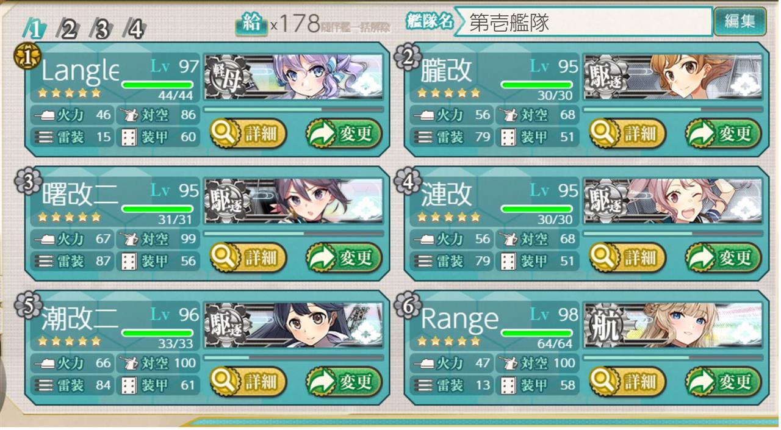Image resolution: width=781 pixels, height=430 pixels.
Task: Click 変更 change button for Langley
Action: pos(344,134)
